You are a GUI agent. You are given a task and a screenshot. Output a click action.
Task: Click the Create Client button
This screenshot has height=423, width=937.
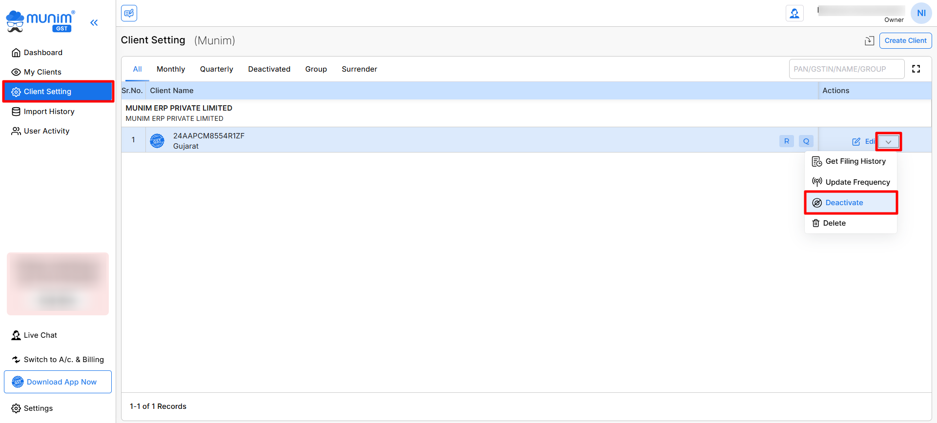(x=905, y=41)
